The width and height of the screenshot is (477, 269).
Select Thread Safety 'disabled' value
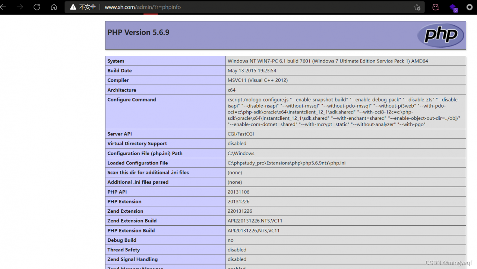click(x=237, y=250)
